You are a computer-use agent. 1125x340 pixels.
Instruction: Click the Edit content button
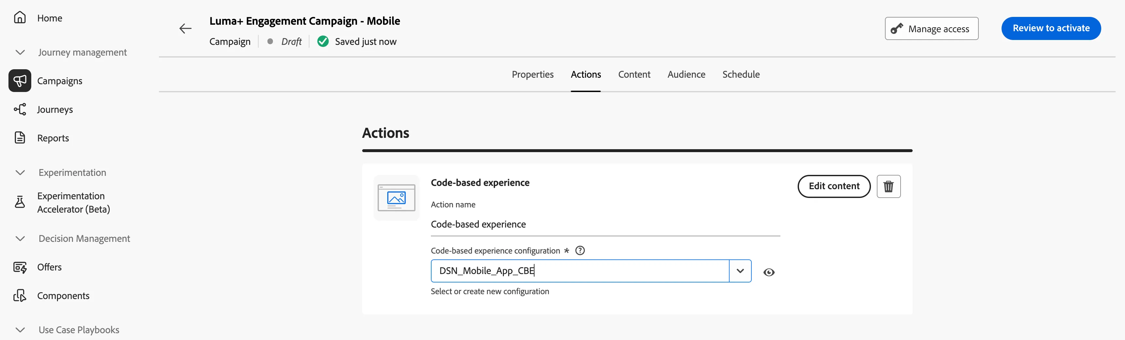pyautogui.click(x=834, y=187)
